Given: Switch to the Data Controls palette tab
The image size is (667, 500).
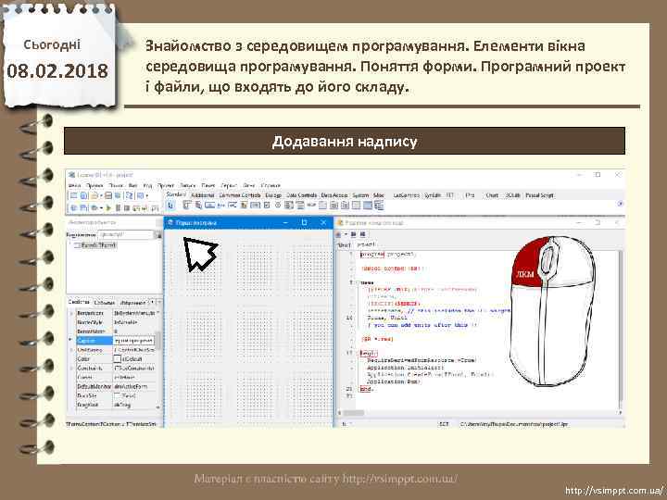Looking at the screenshot, I should coord(302,195).
